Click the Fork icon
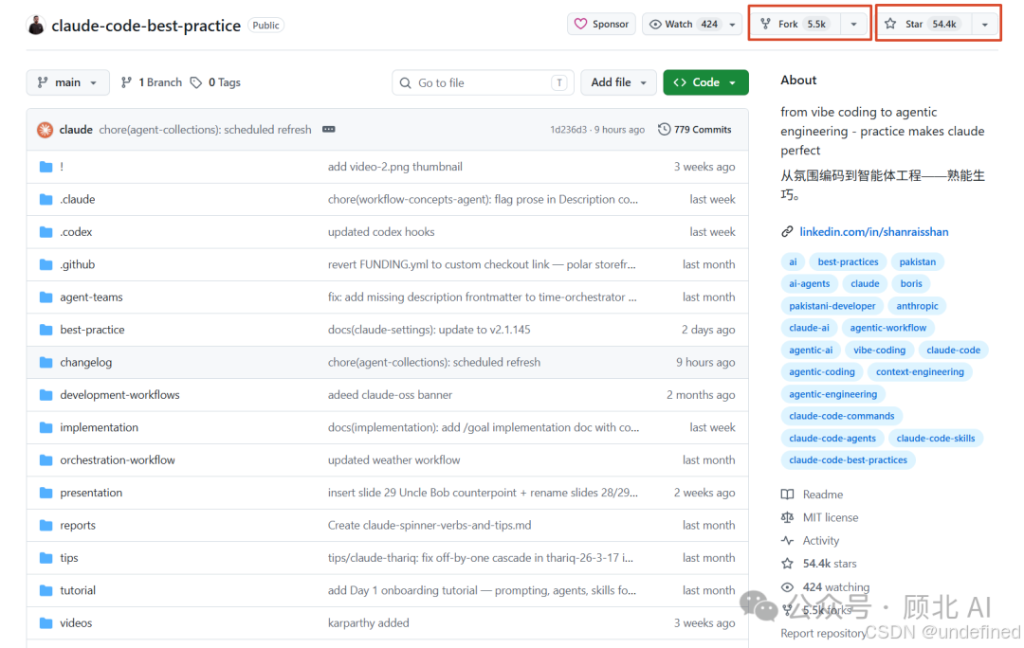 (765, 24)
